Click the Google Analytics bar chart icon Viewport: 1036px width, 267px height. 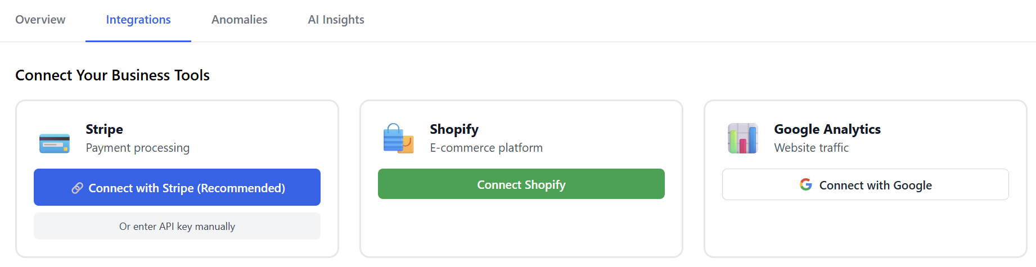(x=742, y=139)
